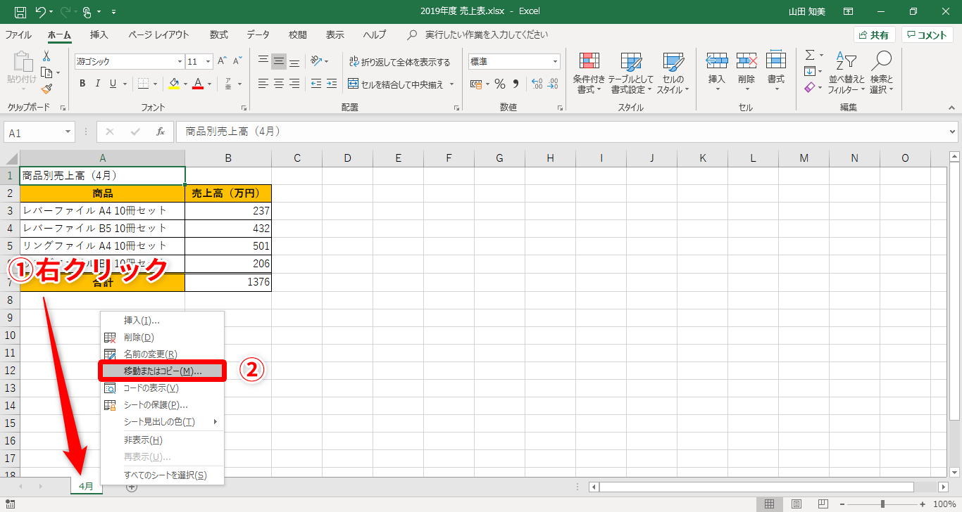The width and height of the screenshot is (962, 512).
Task: Open 並べ替えとフィルター dropdown
Action: pos(846,72)
